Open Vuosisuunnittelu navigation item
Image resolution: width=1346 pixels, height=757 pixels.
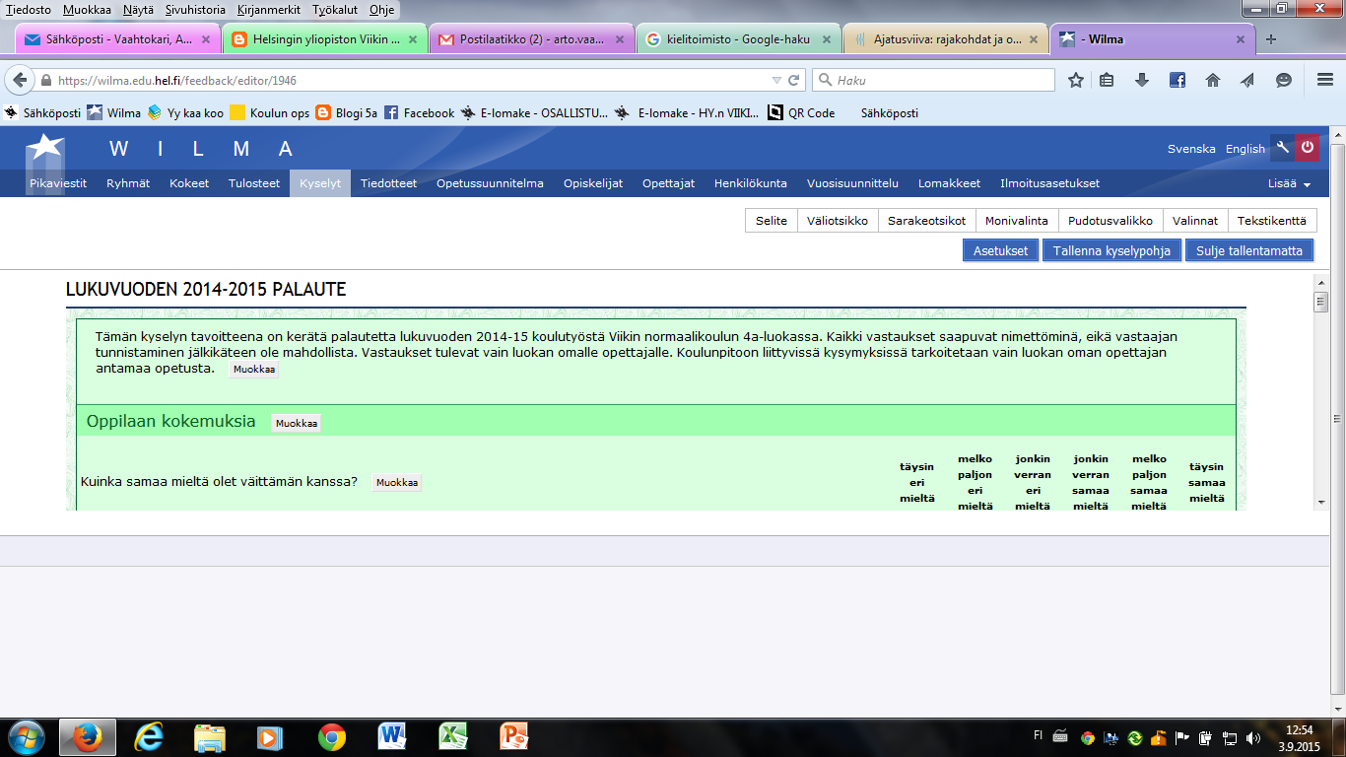point(852,183)
